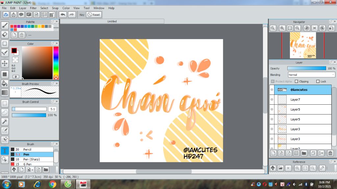The width and height of the screenshot is (337, 189).
Task: Select the Brush tool in left toolbar
Action: click(5, 25)
